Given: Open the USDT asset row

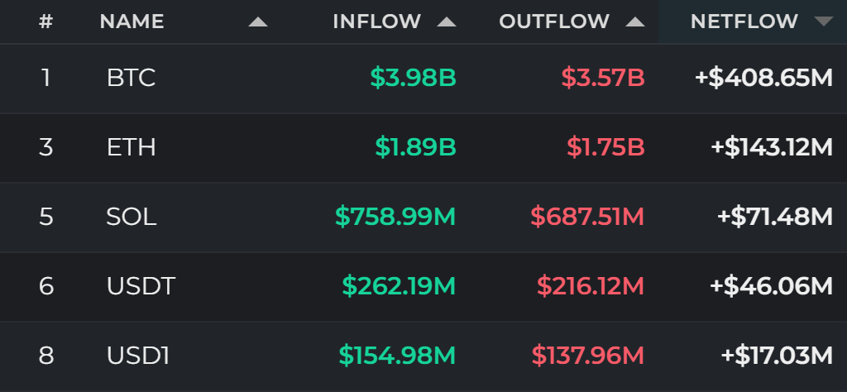Looking at the screenshot, I should (x=423, y=287).
